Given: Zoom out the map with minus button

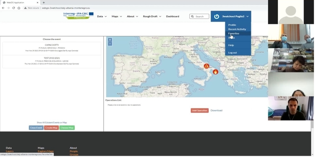Looking at the screenshot, I should coord(110,44).
